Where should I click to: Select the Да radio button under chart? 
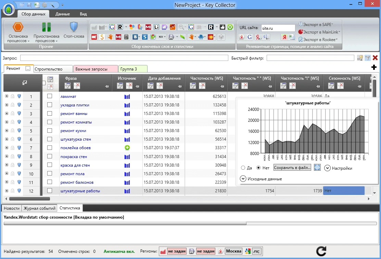(243, 168)
